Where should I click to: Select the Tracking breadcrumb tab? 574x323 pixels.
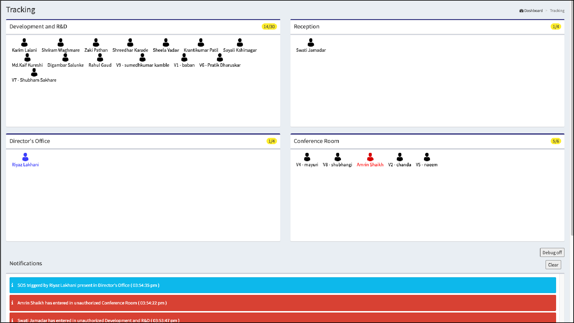[x=557, y=11]
